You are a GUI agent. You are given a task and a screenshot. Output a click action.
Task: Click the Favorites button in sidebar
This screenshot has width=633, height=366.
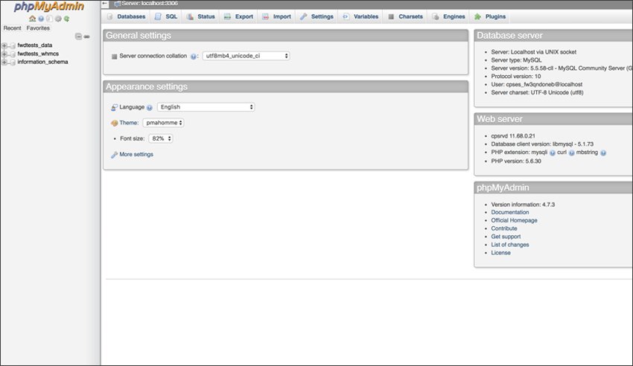(x=38, y=28)
